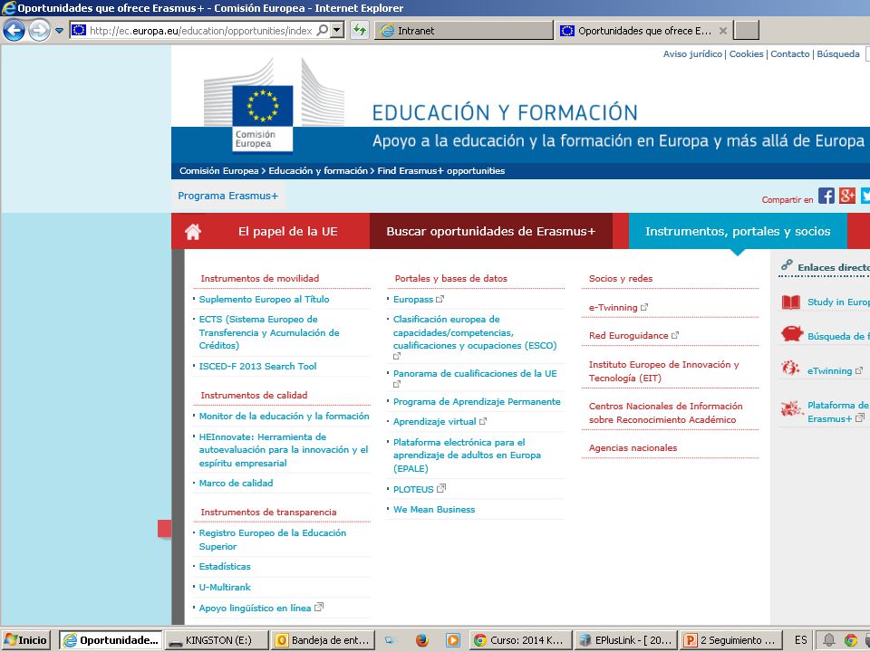Viewport: 870px width, 652px height.
Task: Open Monitor de la educación y la formación
Action: click(x=284, y=417)
